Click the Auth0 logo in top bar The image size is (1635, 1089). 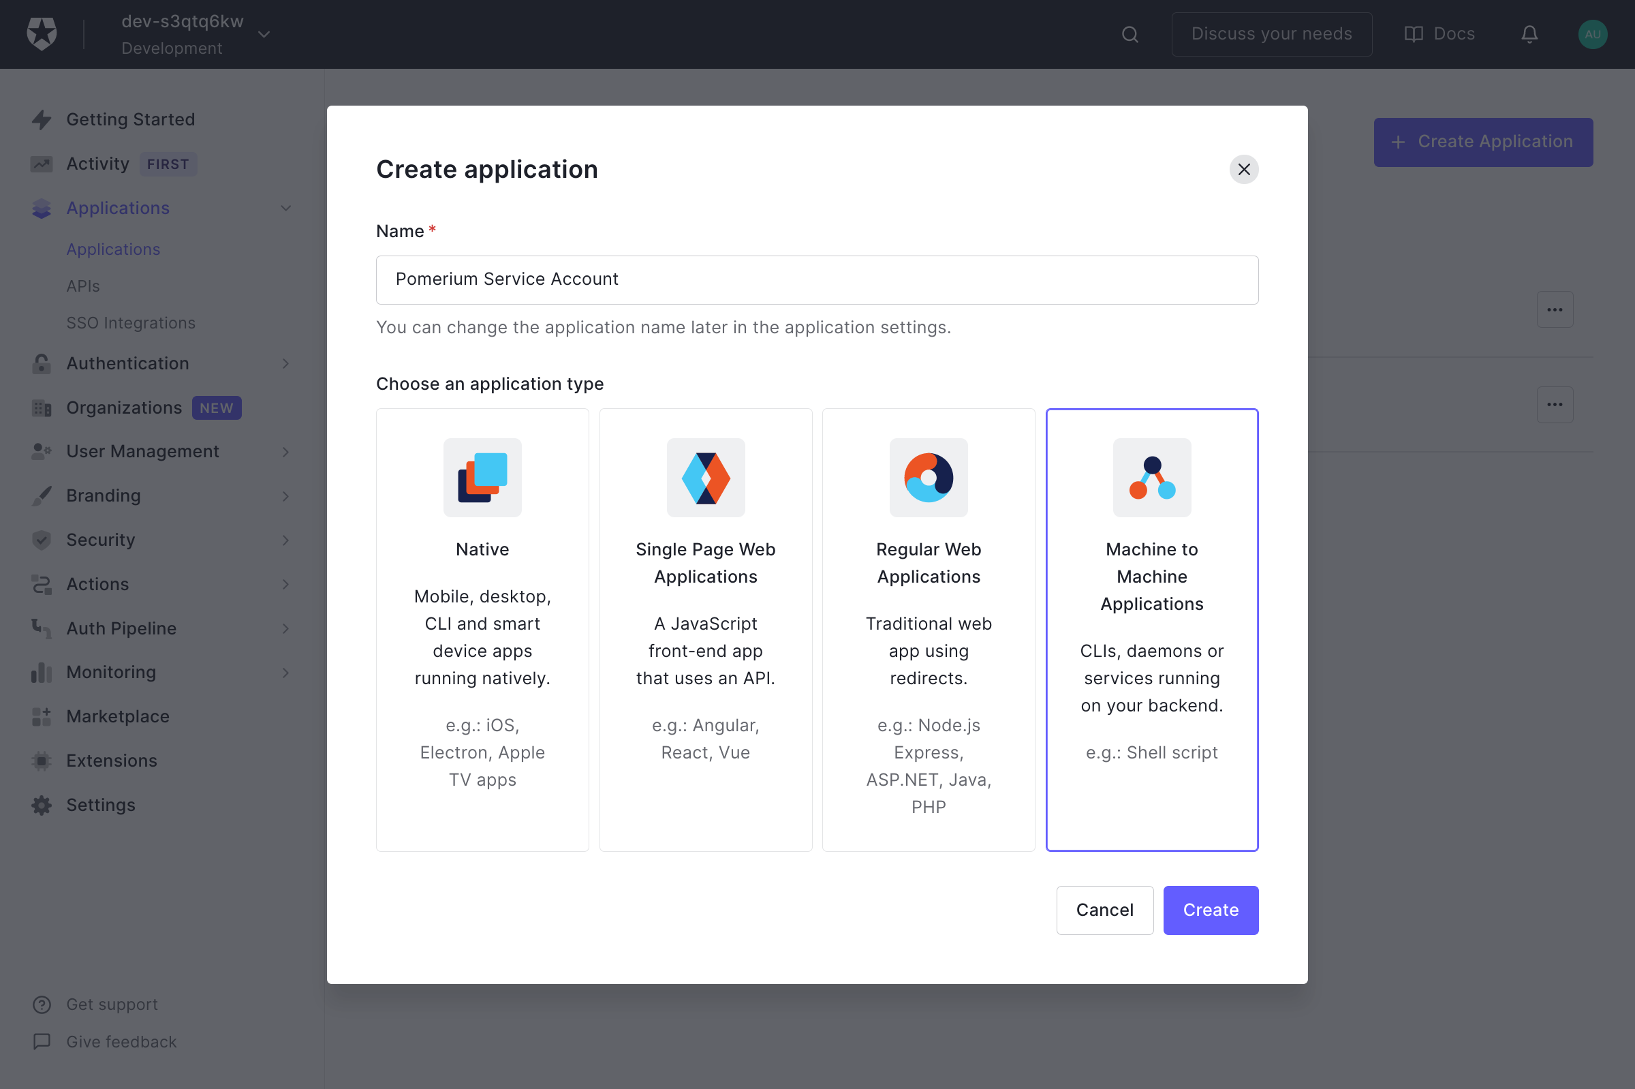[x=42, y=33]
